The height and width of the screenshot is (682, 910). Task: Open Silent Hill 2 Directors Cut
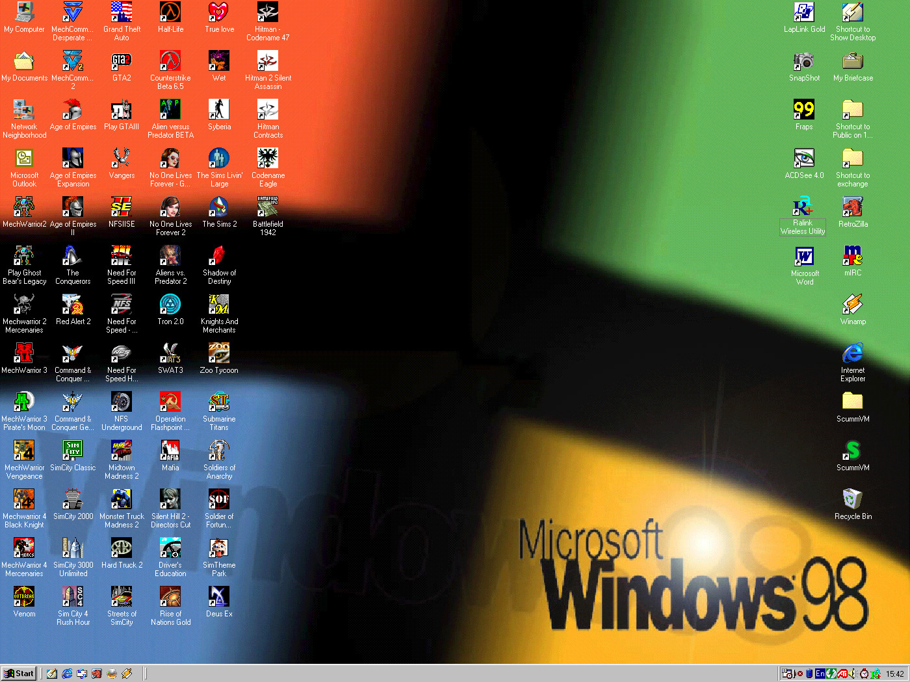pos(170,509)
